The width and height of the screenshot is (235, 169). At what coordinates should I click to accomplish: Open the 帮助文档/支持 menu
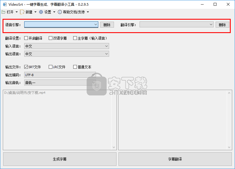pos(74,12)
